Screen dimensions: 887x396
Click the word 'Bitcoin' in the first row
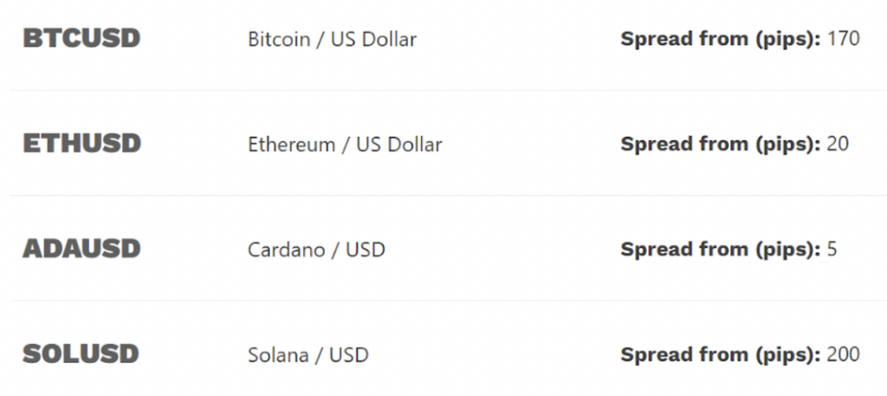pyautogui.click(x=280, y=40)
